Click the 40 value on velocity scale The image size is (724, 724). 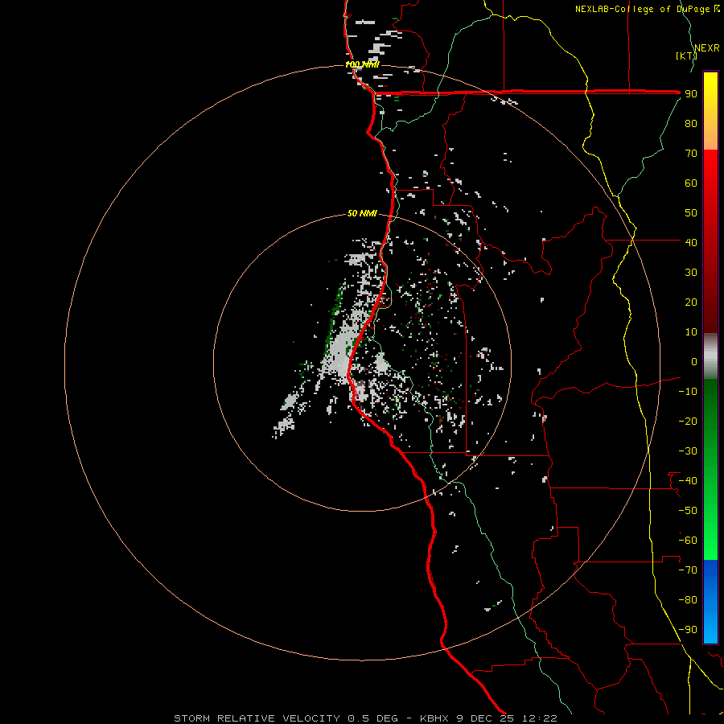coord(691,242)
